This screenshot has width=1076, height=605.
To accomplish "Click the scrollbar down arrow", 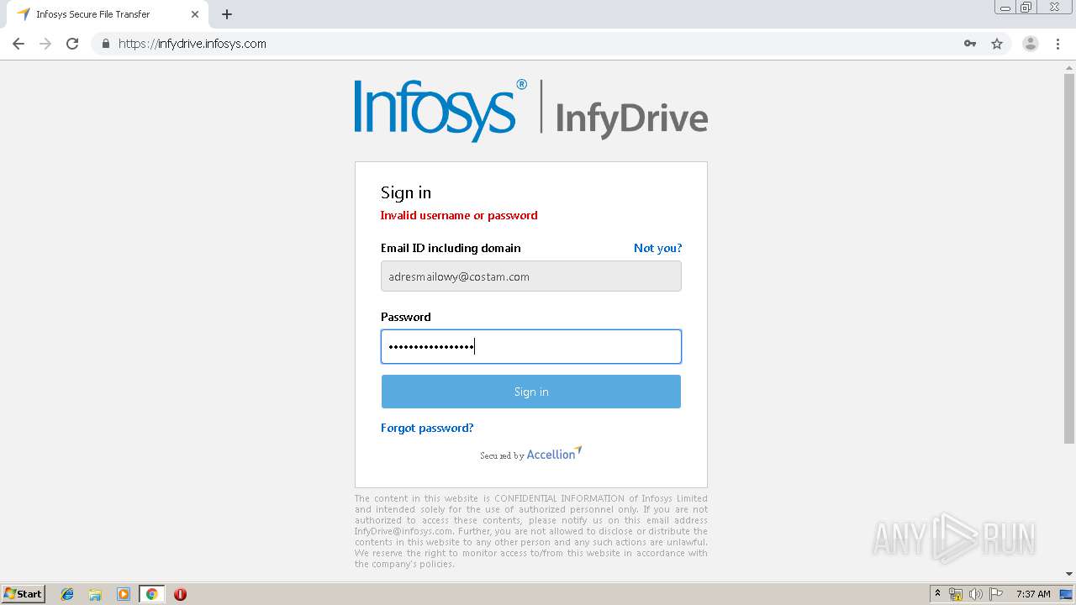I will [1069, 574].
